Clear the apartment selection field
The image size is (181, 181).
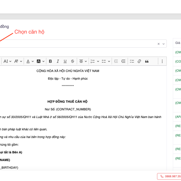pos(159,44)
